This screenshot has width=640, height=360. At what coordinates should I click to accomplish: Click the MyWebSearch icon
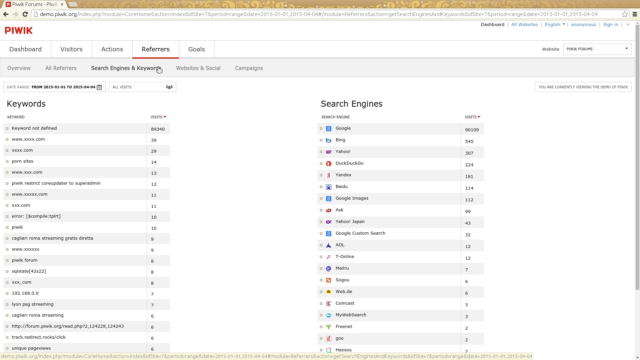point(328,315)
